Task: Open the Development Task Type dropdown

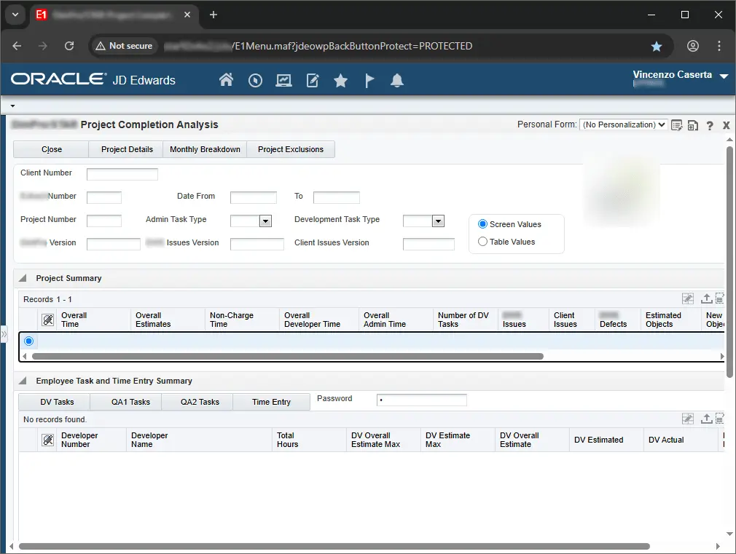Action: pos(438,221)
